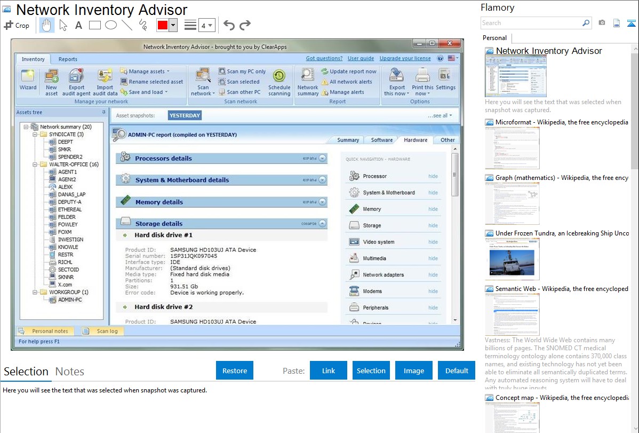
Task: Open the line thickness dropdown
Action: [206, 26]
